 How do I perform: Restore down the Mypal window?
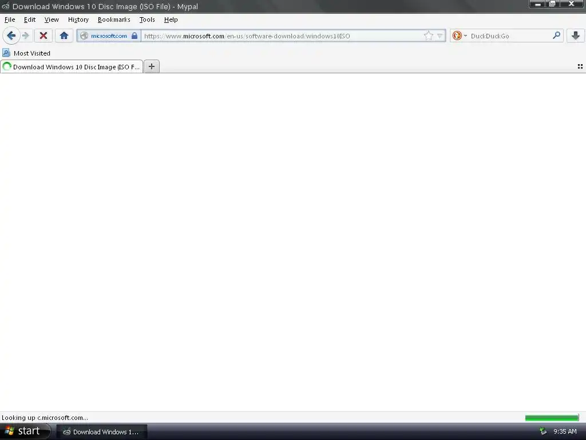coord(552,4)
